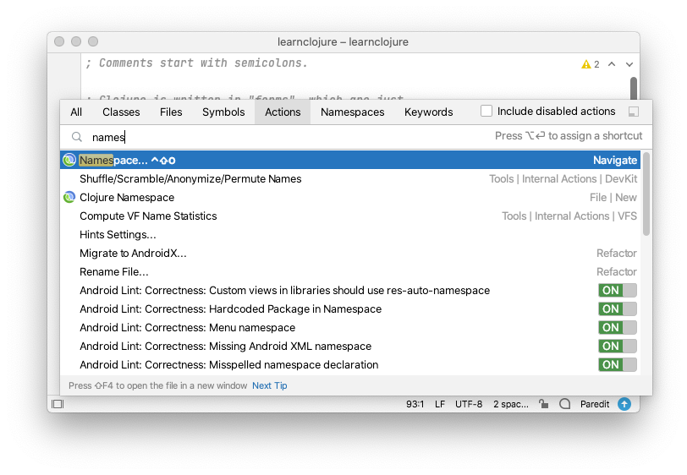This screenshot has height=475, width=687.
Task: Select Android Lint Misspelled namespace declaration row
Action: point(350,365)
